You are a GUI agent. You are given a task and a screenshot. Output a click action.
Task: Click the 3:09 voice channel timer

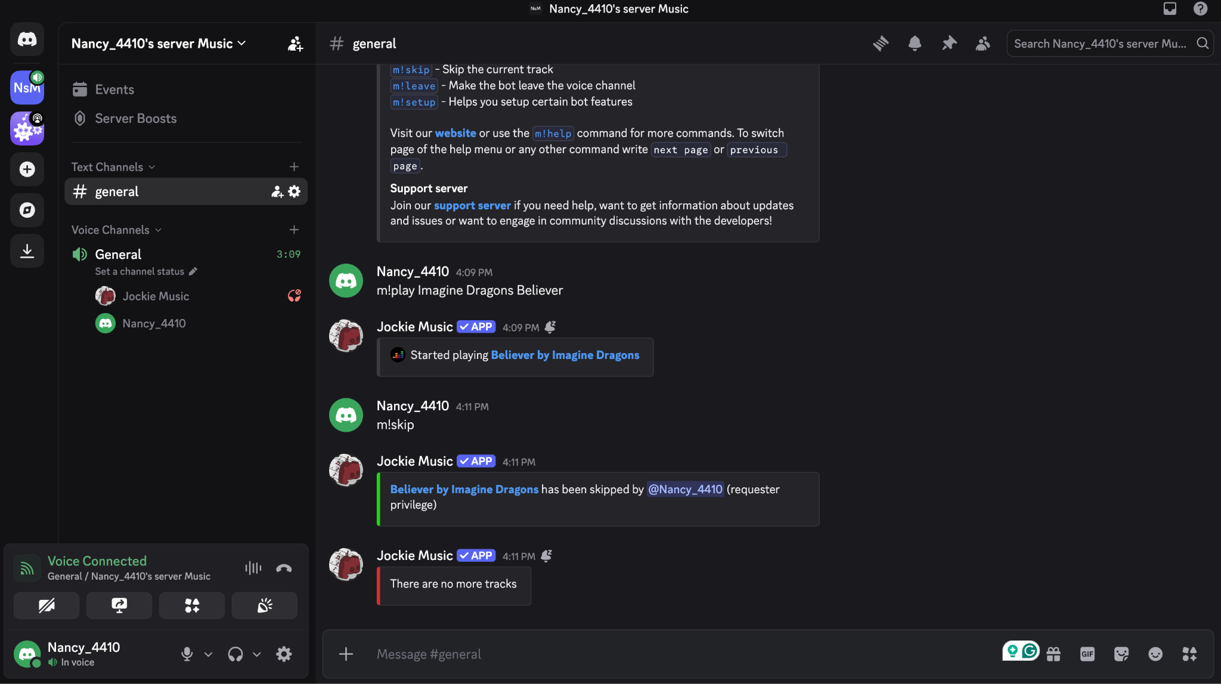tap(289, 255)
